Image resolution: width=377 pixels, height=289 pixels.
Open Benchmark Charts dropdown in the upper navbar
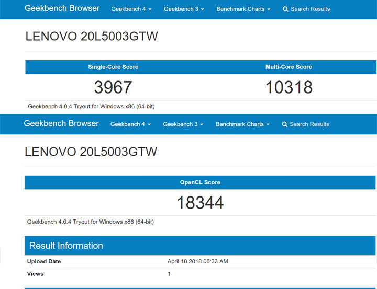click(x=243, y=9)
